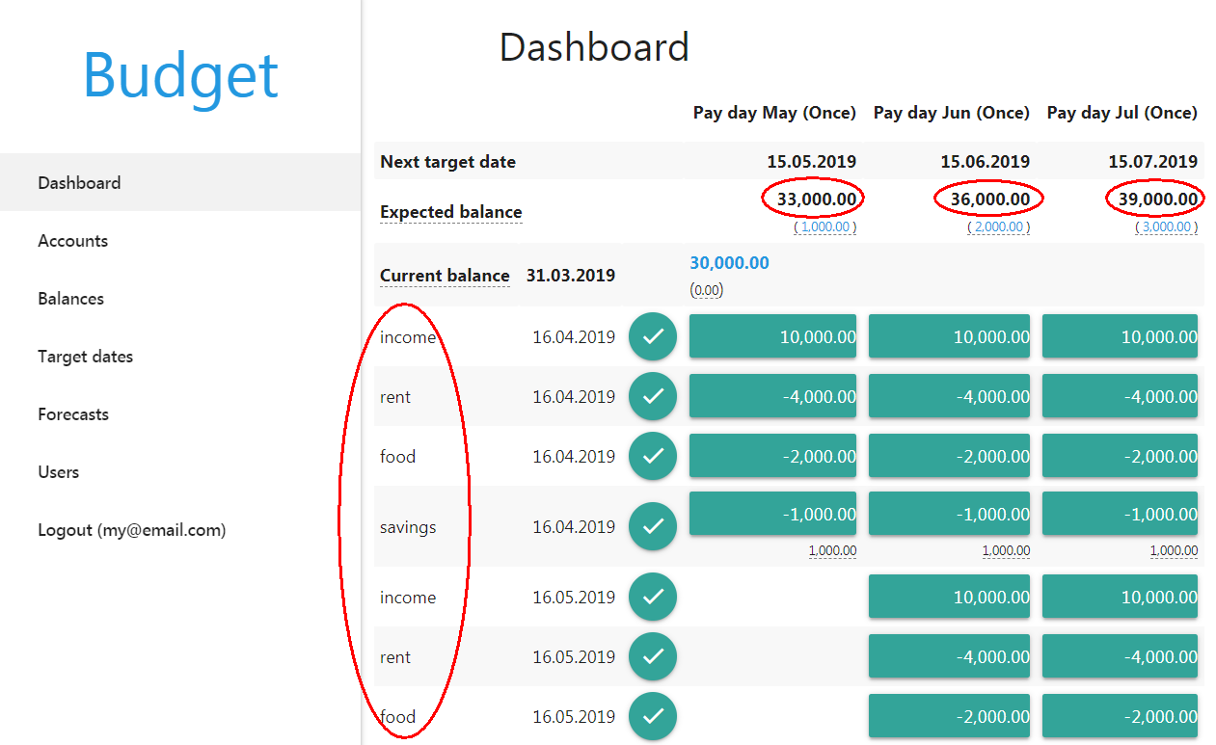Toggle the check circle for food on 16.04.2019
Image resolution: width=1216 pixels, height=745 pixels.
(x=653, y=456)
